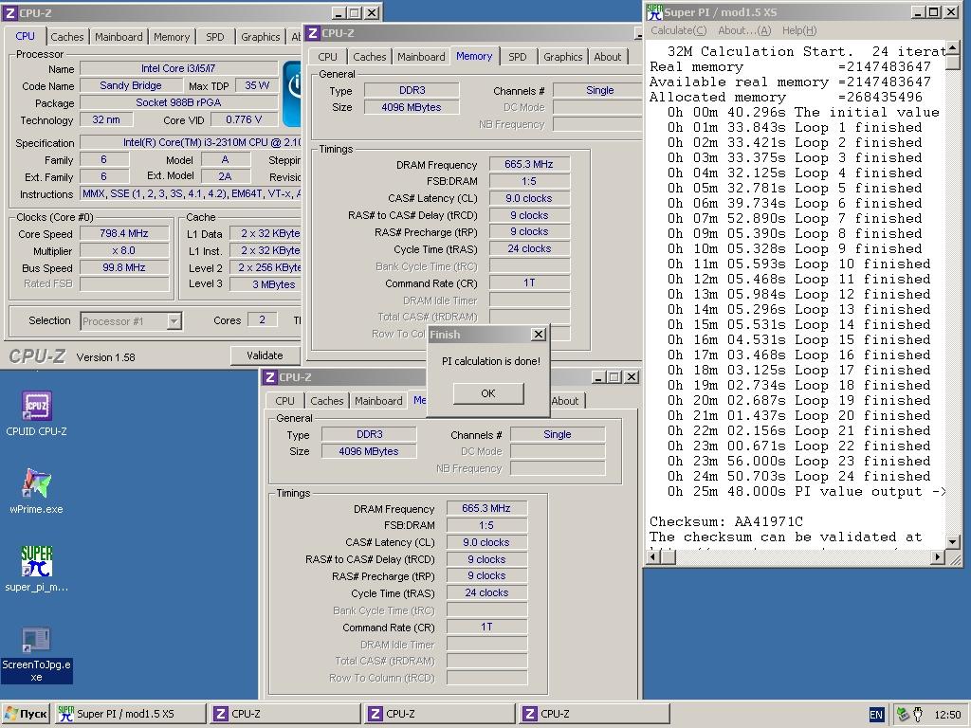
Task: Click the Checksum: AA41971C line in Super PI
Action: (x=725, y=522)
